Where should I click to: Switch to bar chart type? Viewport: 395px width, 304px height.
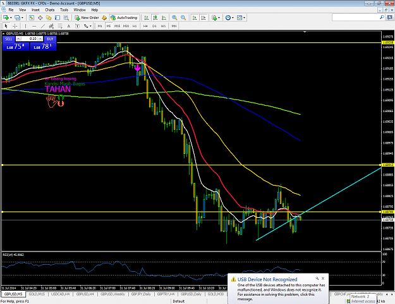[x=147, y=18]
